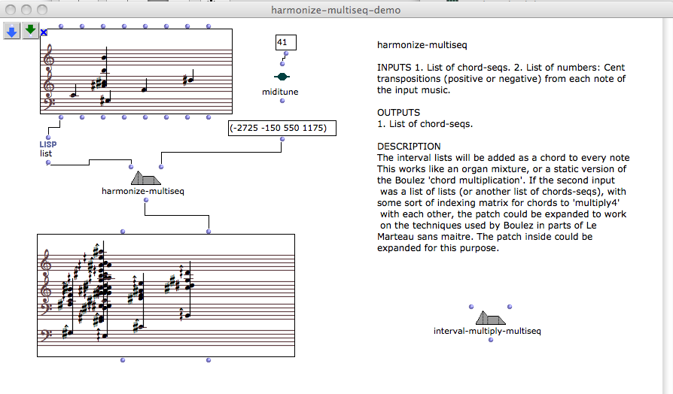Click the left inlet of interval-multiply-multiseq

tap(471, 307)
